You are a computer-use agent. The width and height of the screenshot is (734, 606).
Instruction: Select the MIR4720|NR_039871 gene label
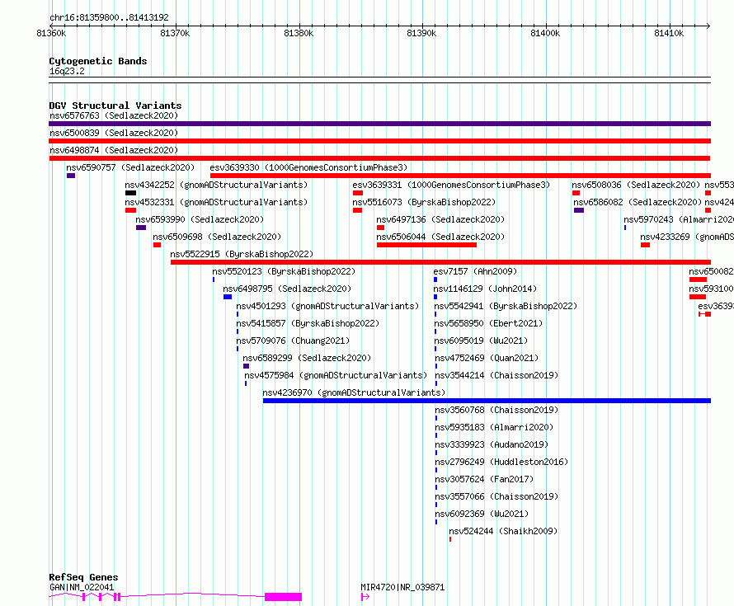point(402,587)
